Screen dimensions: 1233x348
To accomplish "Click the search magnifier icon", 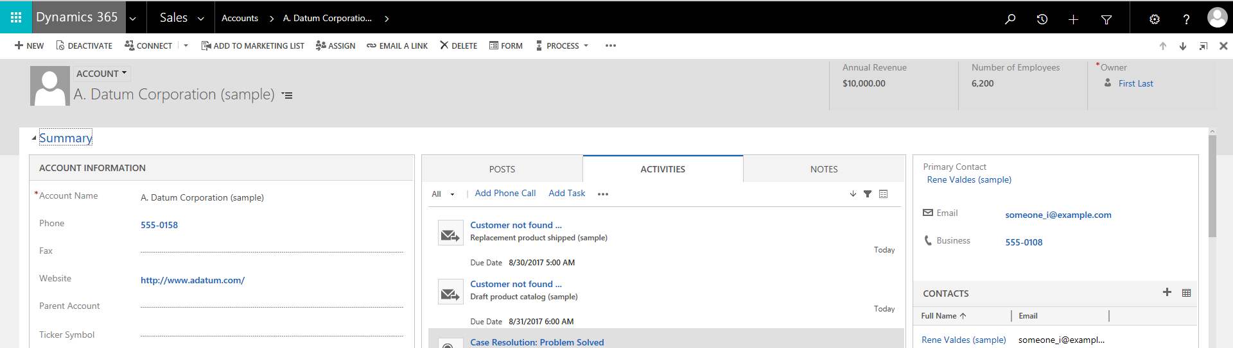I will [x=1010, y=19].
